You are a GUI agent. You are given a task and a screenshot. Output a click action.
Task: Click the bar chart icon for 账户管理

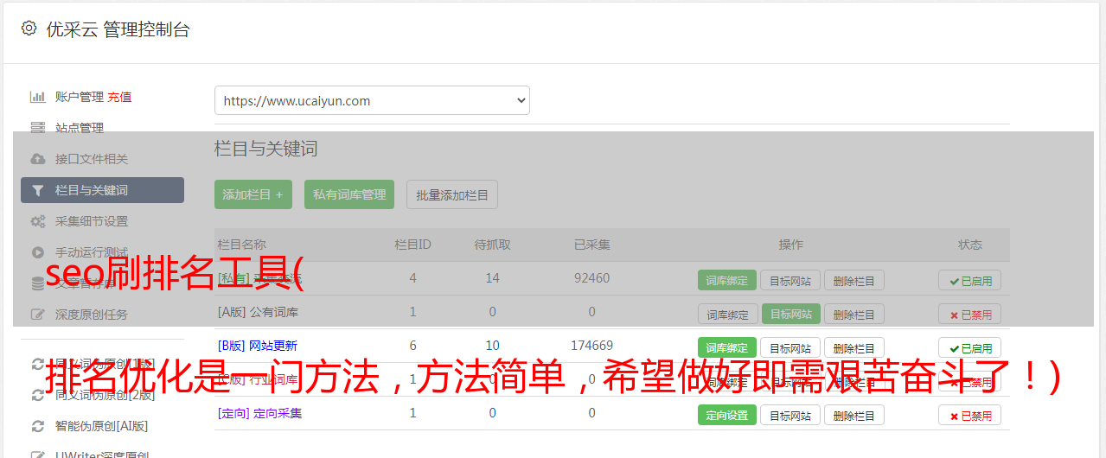click(38, 97)
